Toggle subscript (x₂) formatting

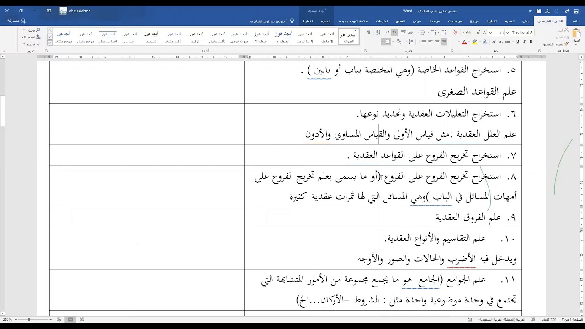500,42
